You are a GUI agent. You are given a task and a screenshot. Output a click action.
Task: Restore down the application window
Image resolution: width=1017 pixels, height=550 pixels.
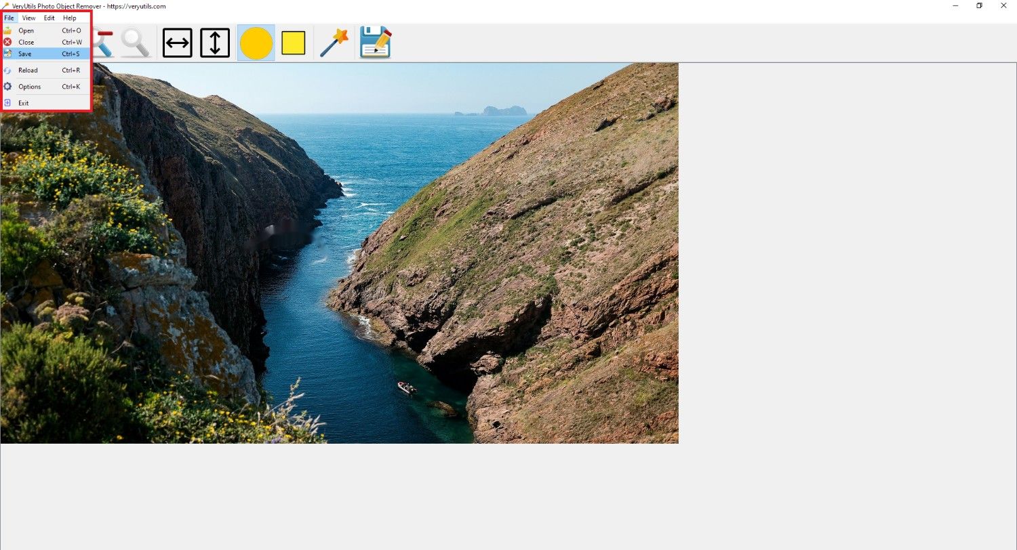(x=979, y=5)
